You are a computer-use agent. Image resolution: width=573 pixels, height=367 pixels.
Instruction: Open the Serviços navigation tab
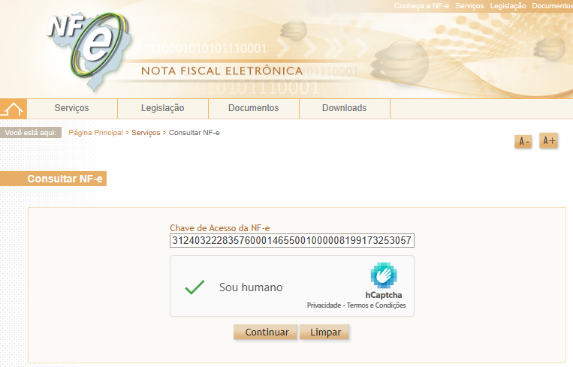[72, 109]
